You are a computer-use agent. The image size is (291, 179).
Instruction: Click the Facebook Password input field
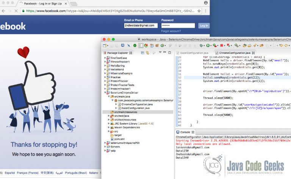click(178, 26)
